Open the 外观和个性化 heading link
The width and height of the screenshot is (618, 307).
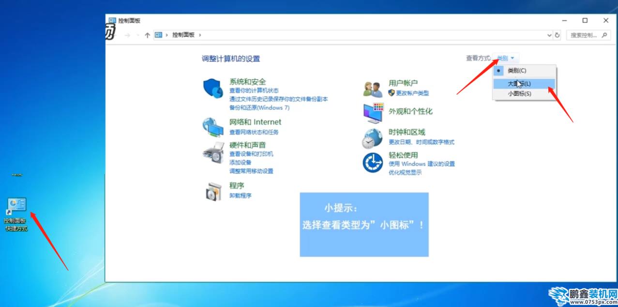(410, 111)
